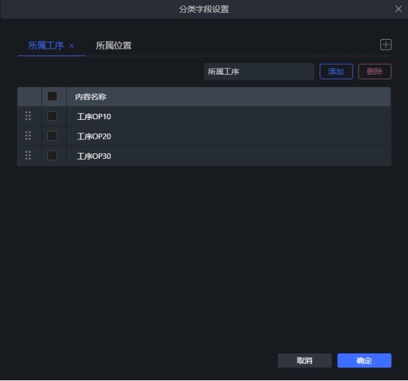The image size is (408, 381).
Task: Close the 所属工序 tab using its x
Action: 71,46
